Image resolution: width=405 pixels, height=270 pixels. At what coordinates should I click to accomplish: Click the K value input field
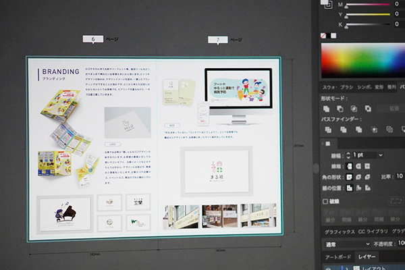point(399,24)
